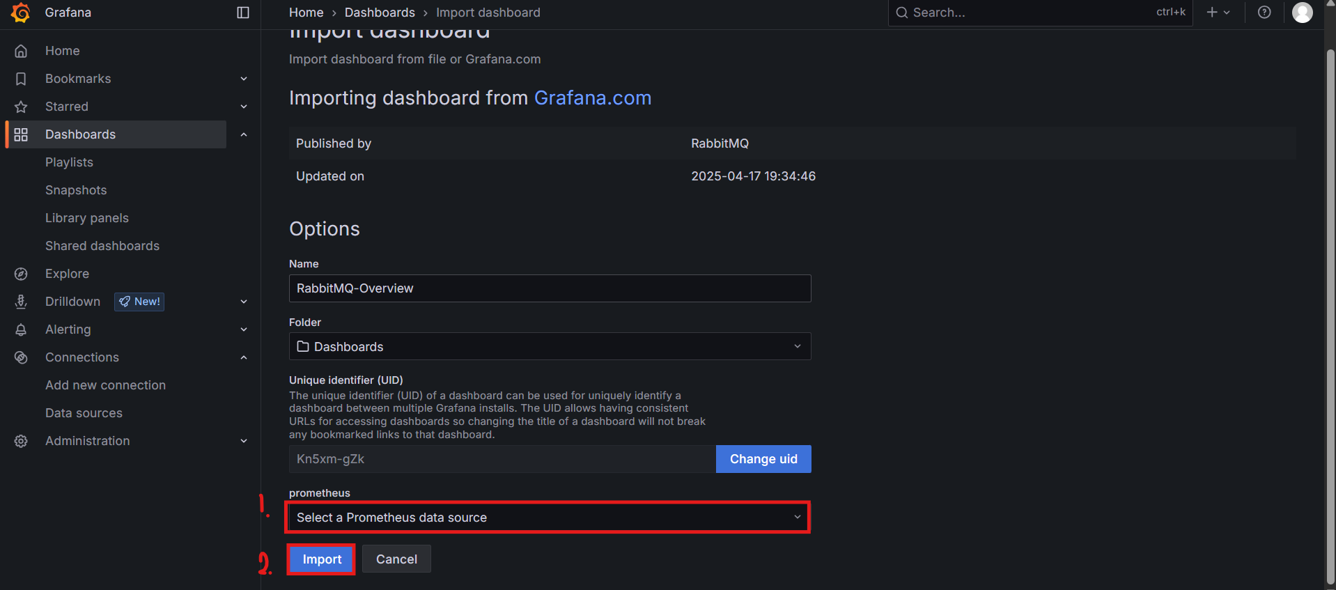Click the Unique identifier (UID) label
The image size is (1336, 590).
(346, 380)
